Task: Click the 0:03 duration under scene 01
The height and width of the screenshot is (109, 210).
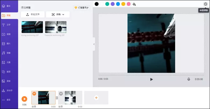Action: [53, 107]
